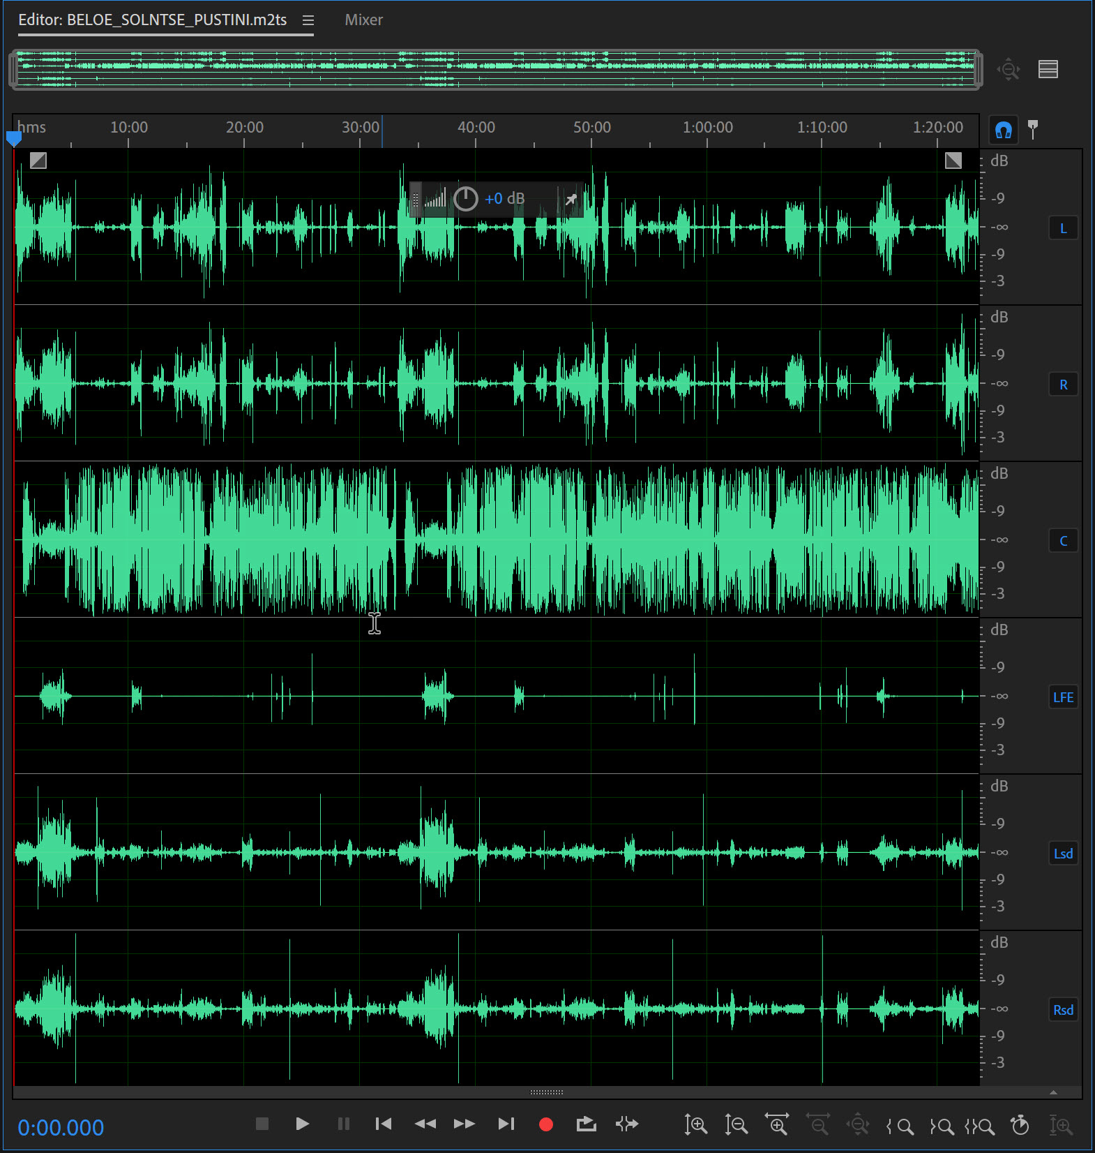This screenshot has width=1095, height=1153.
Task: Toggle Loop Playback icon
Action: [586, 1124]
